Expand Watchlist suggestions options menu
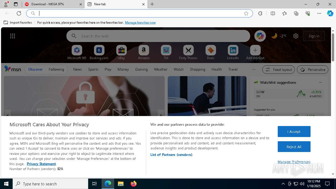This screenshot has width=336, height=189. [x=320, y=82]
